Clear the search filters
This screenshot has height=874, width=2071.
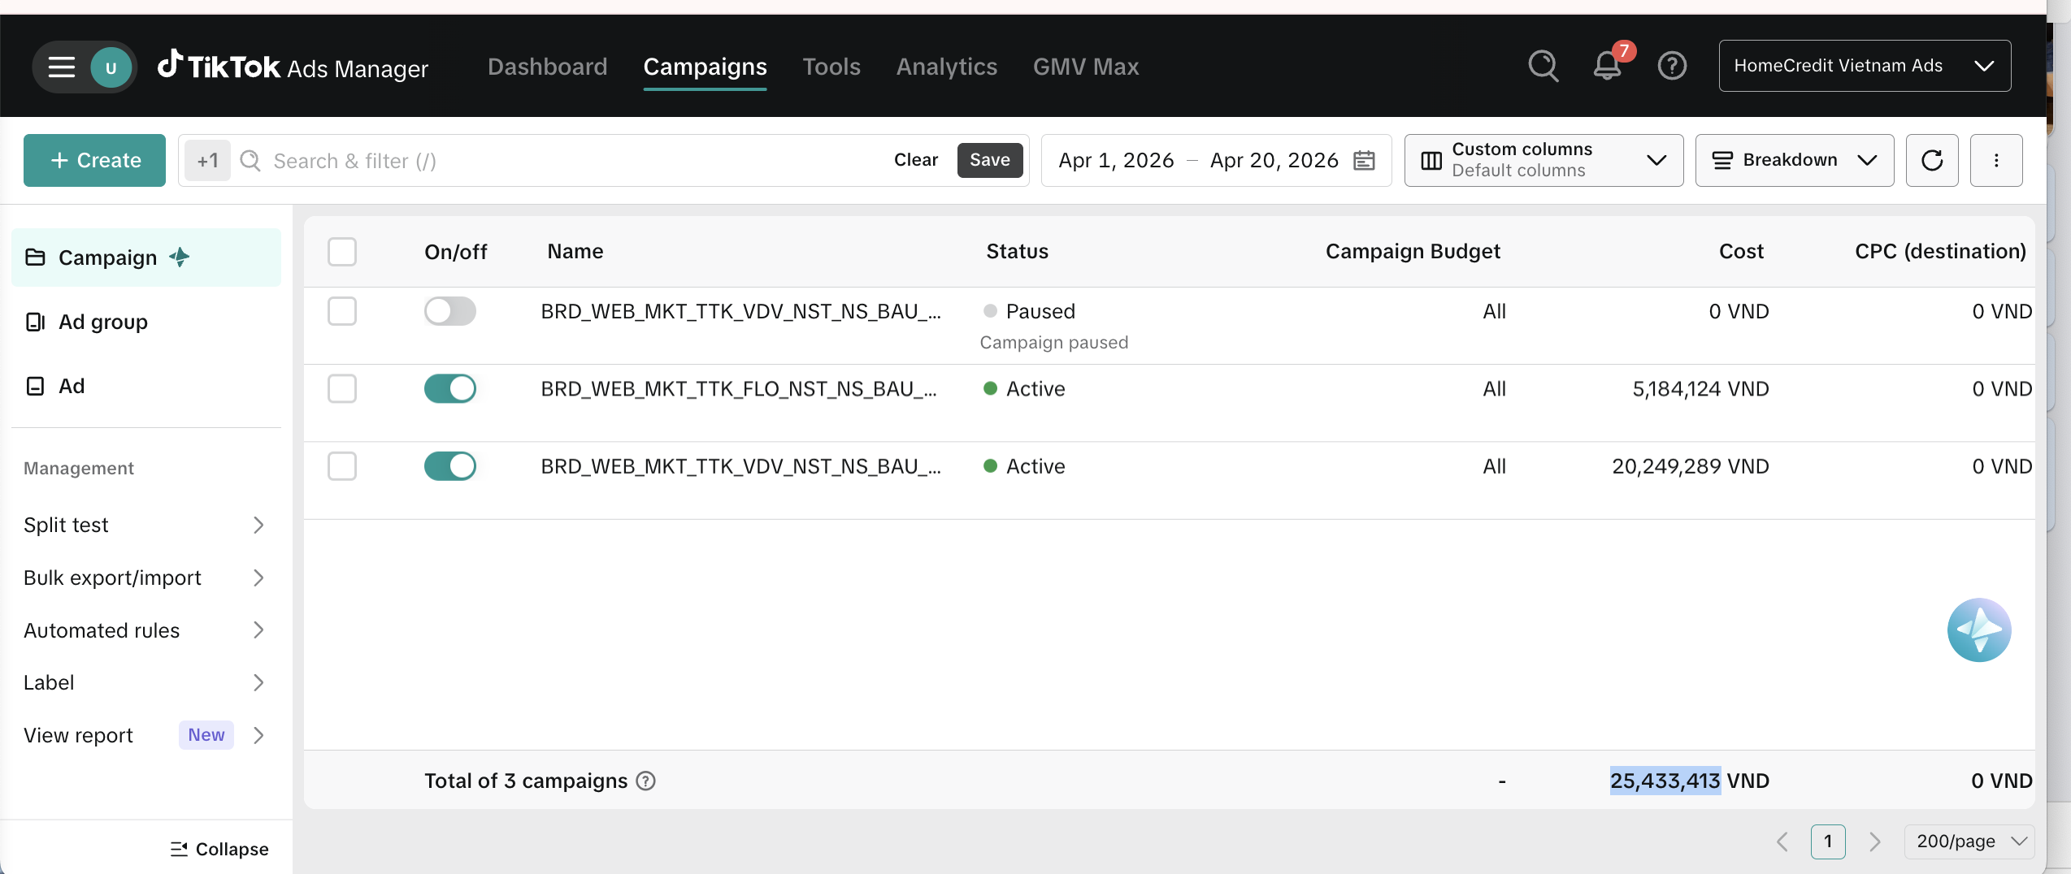tap(916, 160)
